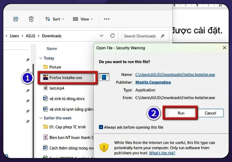Click the Delete trash icon

(31, 19)
